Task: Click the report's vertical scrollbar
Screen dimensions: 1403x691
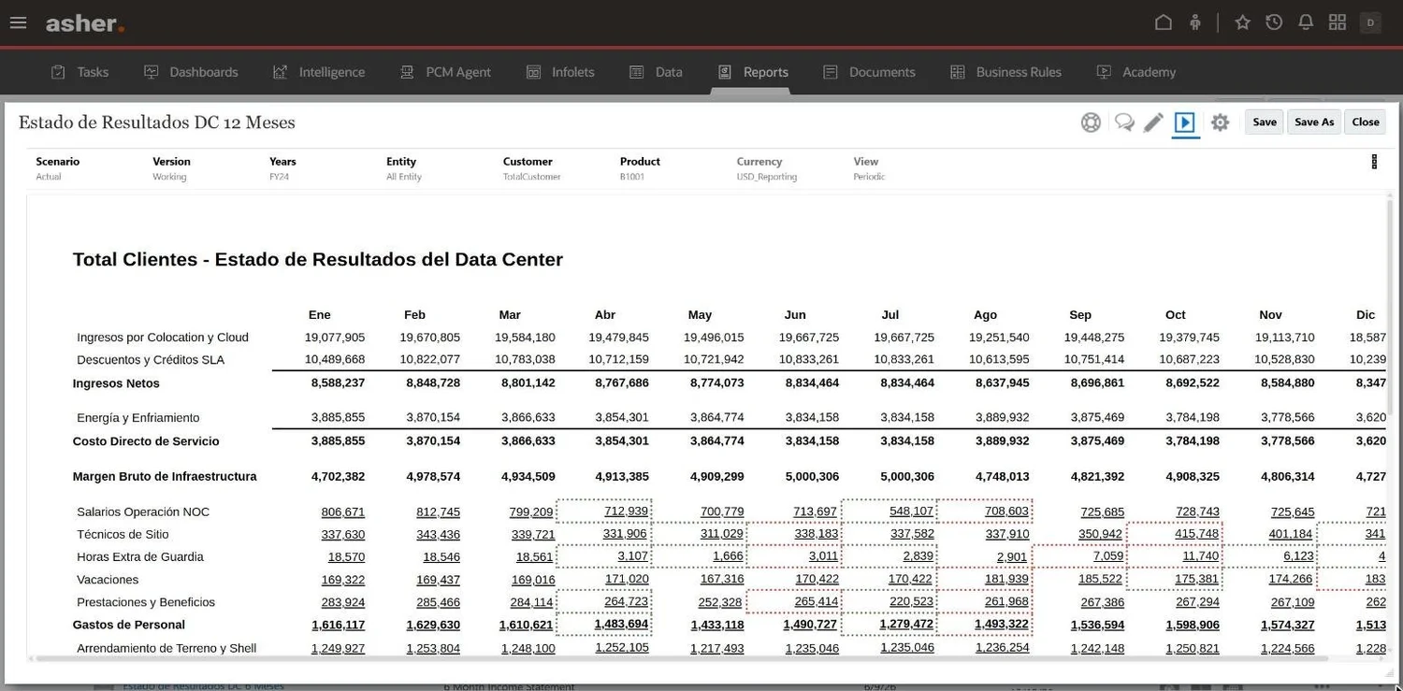Action: coord(1392,309)
